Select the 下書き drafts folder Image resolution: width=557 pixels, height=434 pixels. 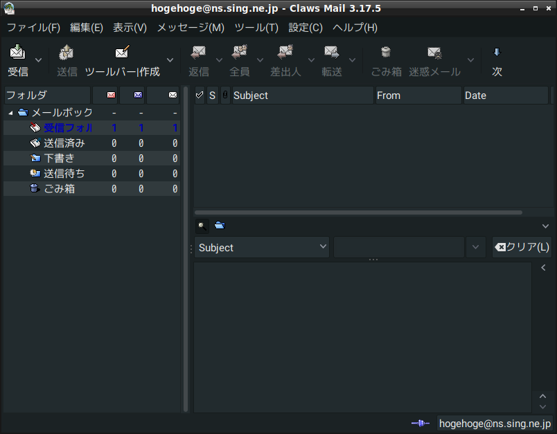pyautogui.click(x=91, y=159)
